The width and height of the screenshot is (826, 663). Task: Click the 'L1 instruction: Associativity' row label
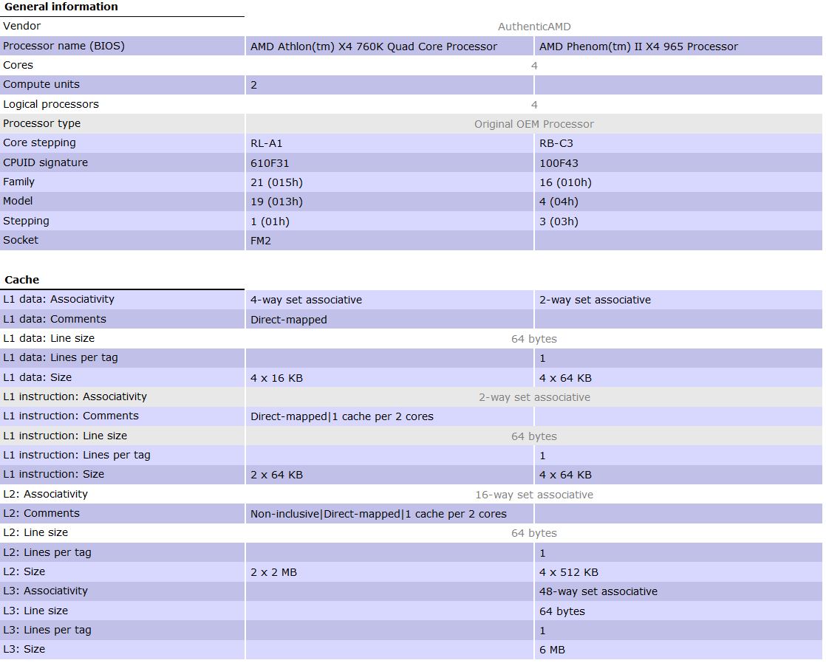[75, 396]
